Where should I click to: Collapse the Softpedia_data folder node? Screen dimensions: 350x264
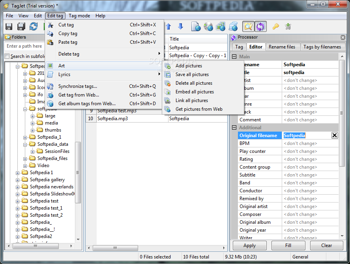(x=25, y=145)
